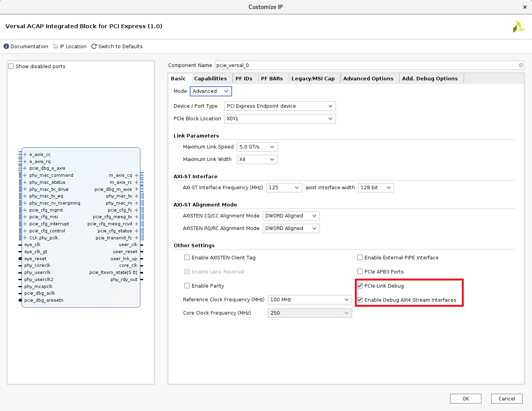
Task: Enable AXISTEN Client Tag checkbox
Action: (x=187, y=257)
